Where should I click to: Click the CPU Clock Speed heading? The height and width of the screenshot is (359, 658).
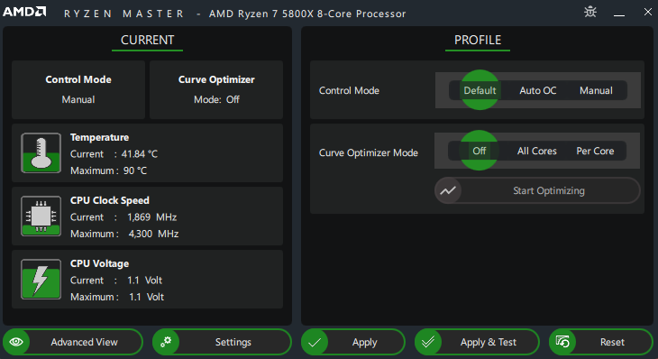click(x=110, y=200)
